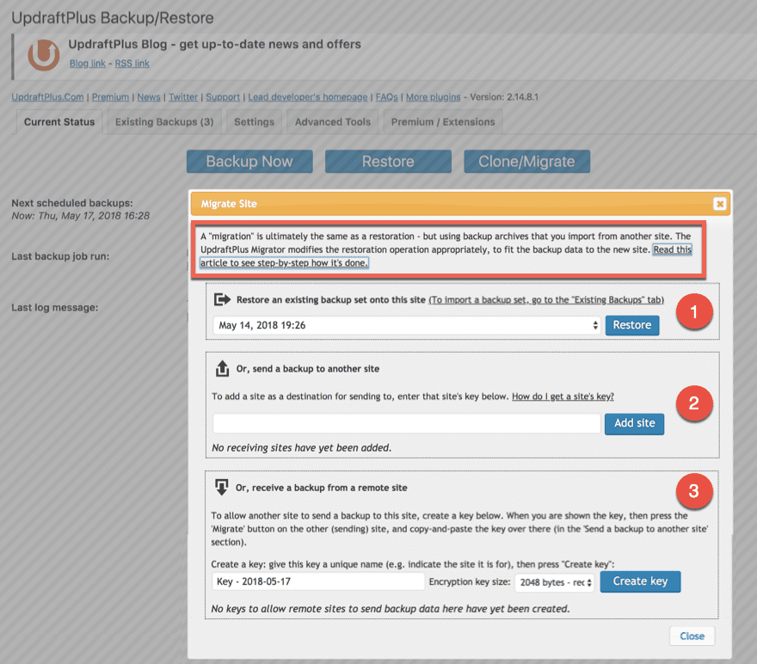The width and height of the screenshot is (757, 664).
Task: Click Restore inside the Migrate Site dialog
Action: (632, 325)
